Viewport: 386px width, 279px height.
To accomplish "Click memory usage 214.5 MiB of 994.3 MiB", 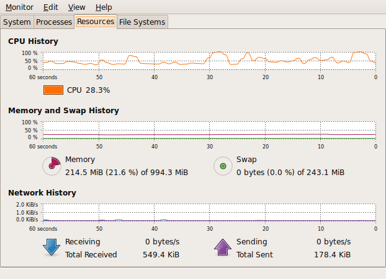I will click(x=127, y=172).
